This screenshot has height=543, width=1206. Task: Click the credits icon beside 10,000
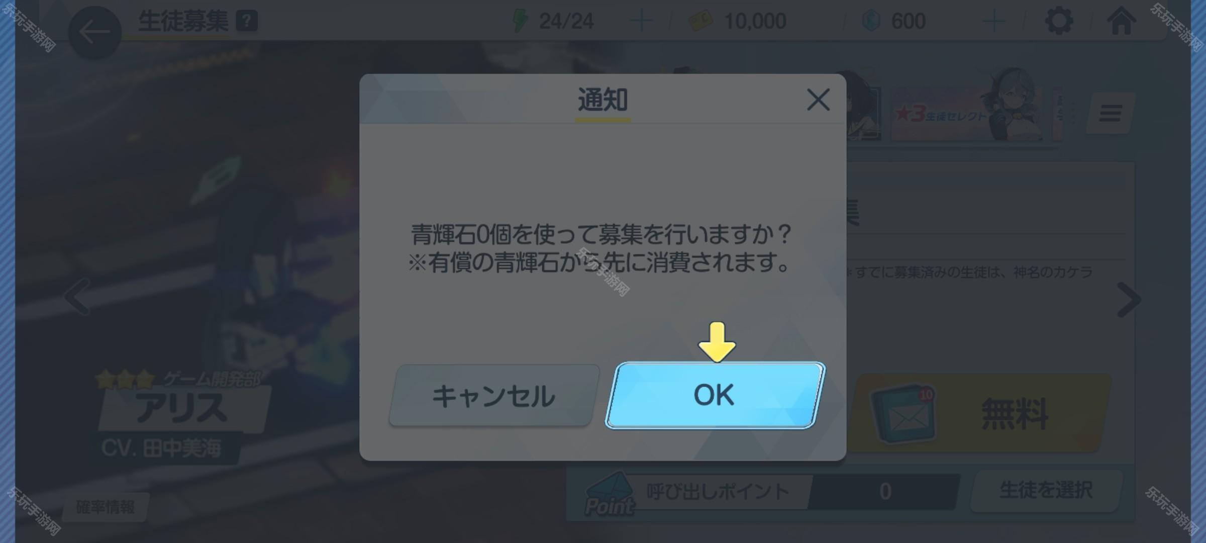coord(700,22)
